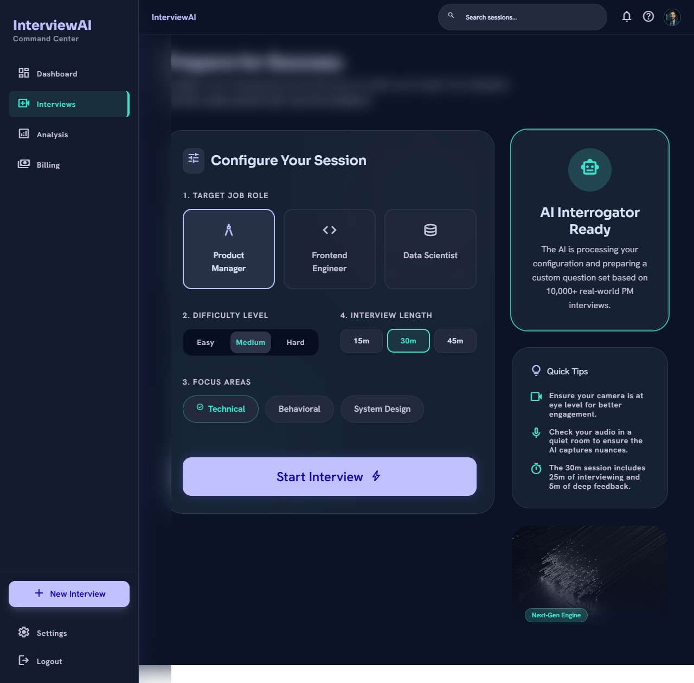Click the camera tip icon

[536, 397]
